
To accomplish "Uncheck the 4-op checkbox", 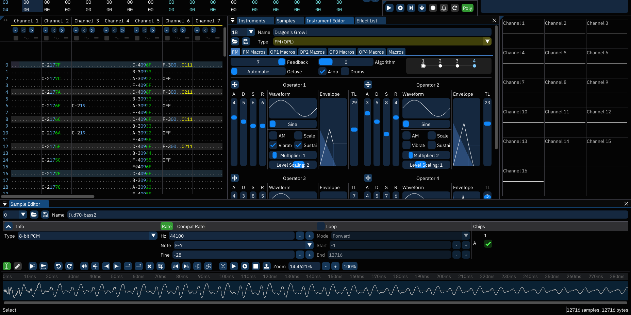I will click(322, 71).
